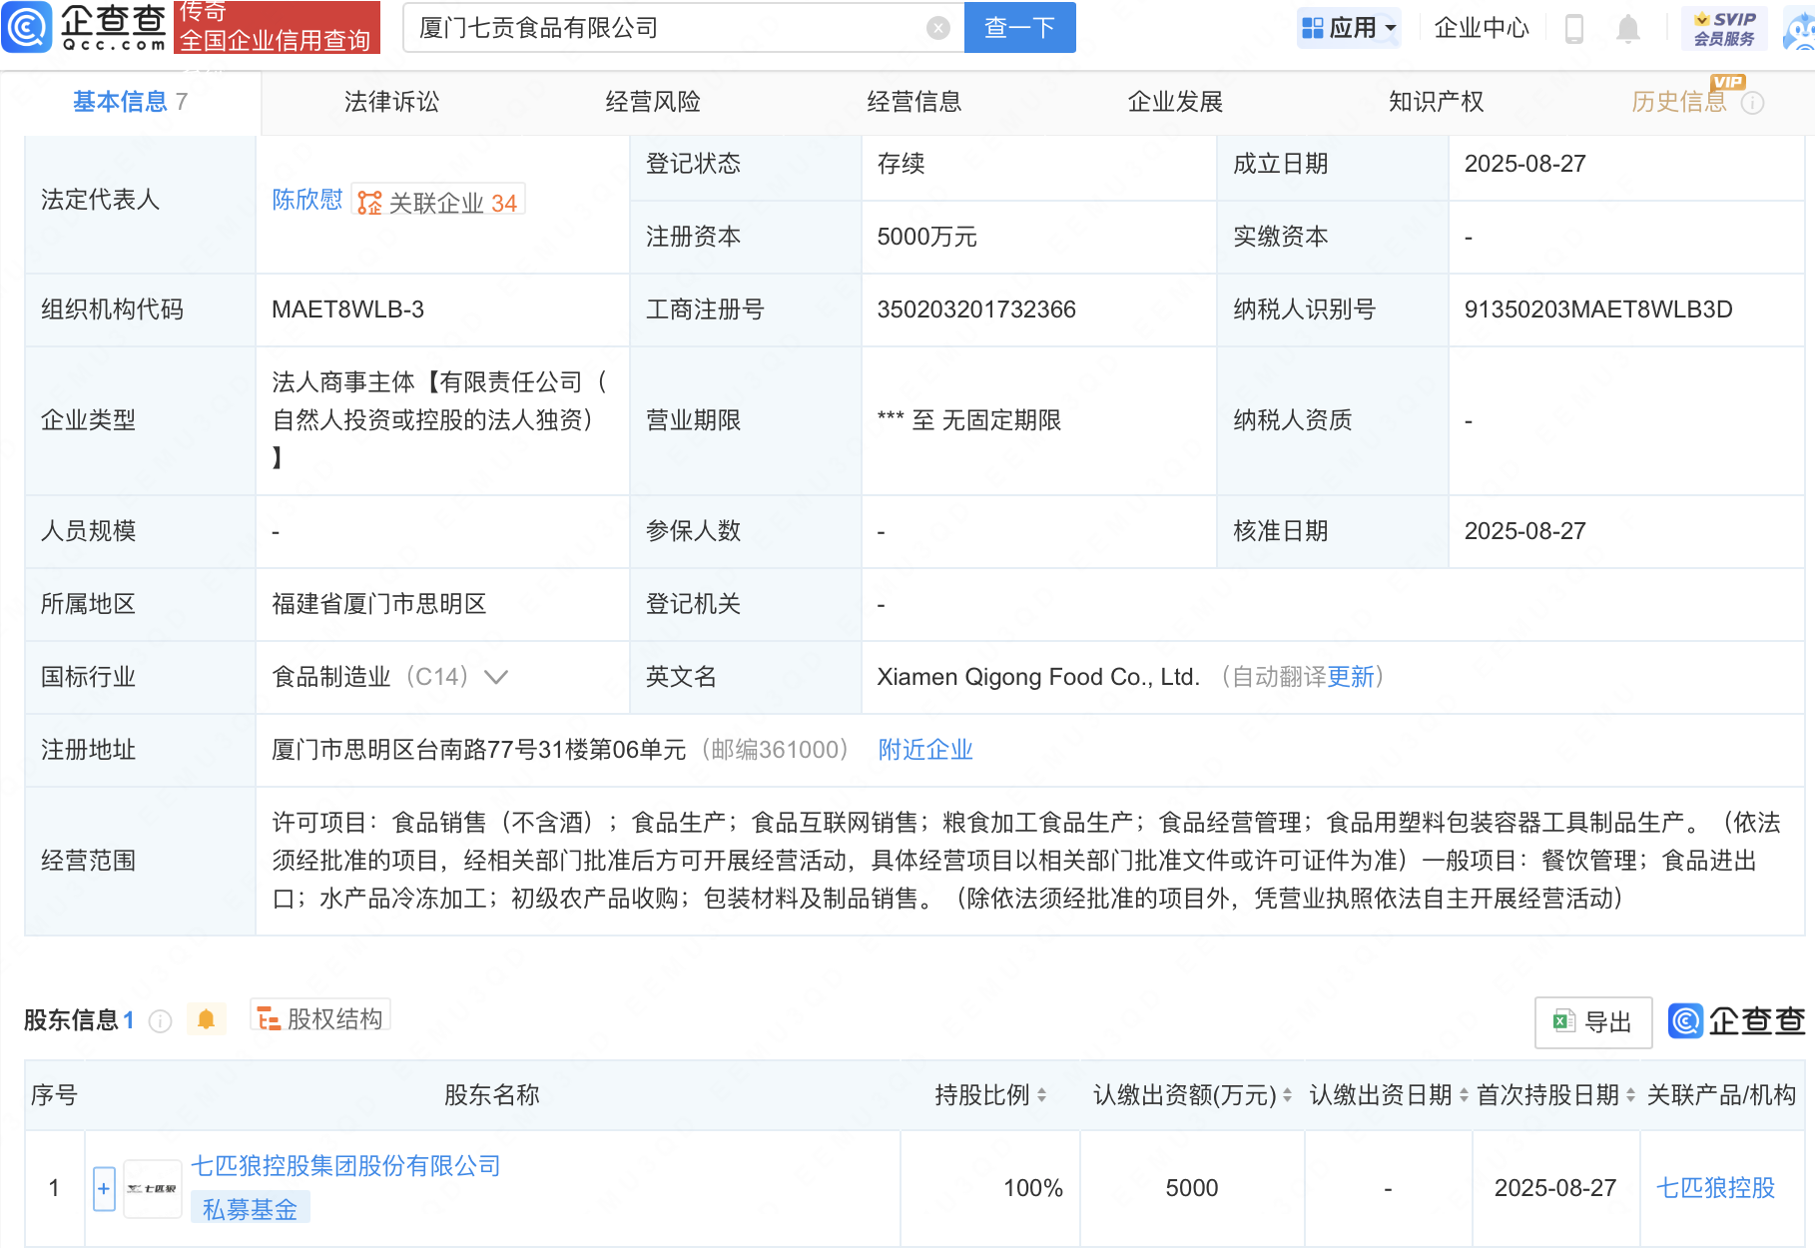The image size is (1815, 1248).
Task: Click the 七匹狼 shareholder logo thumbnail
Action: pos(152,1188)
